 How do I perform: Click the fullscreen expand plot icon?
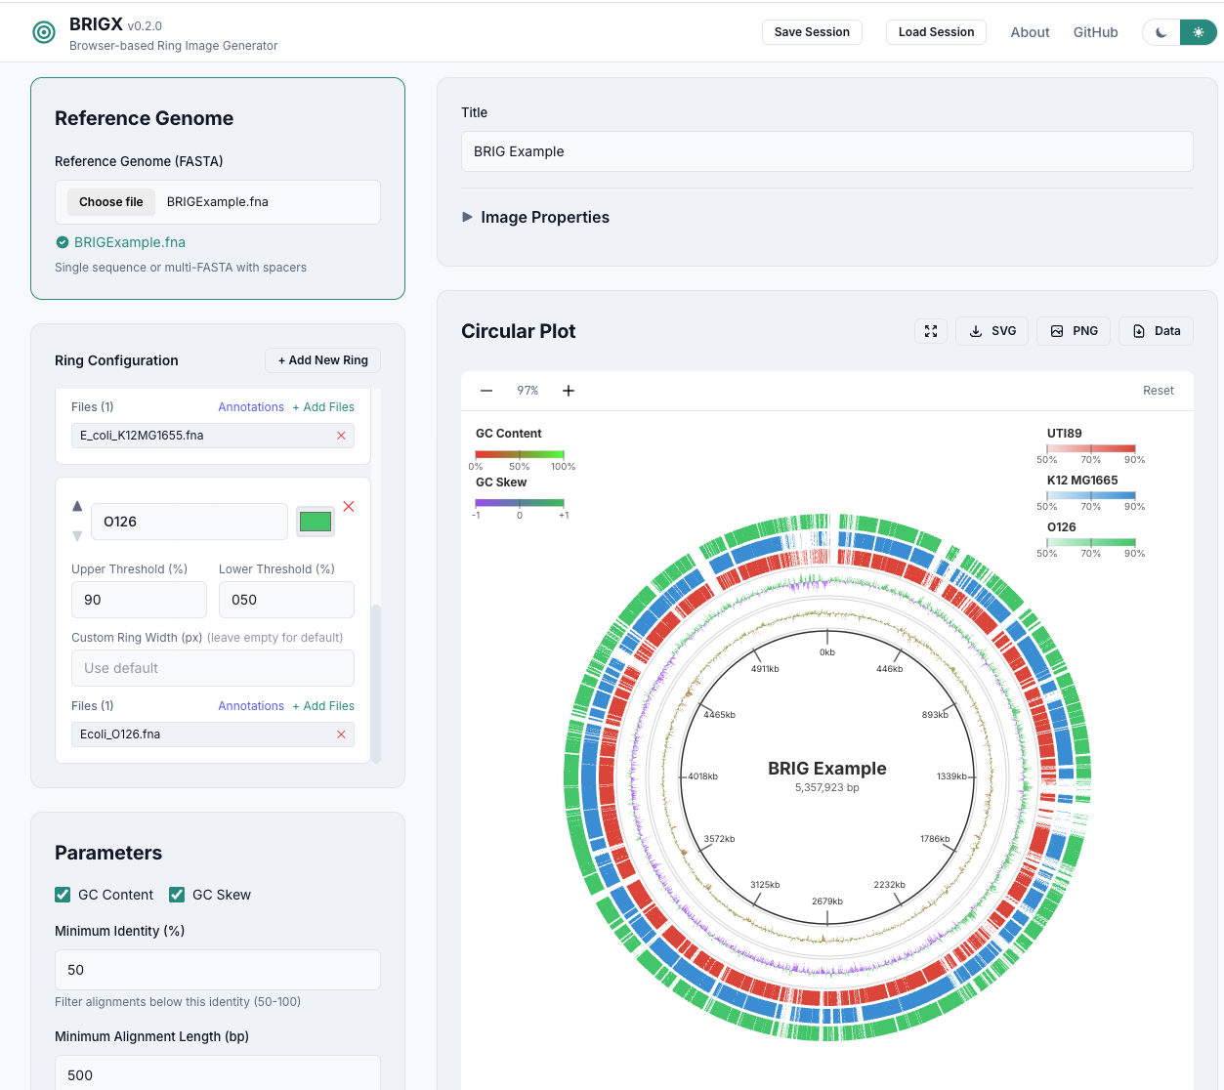[x=930, y=331]
